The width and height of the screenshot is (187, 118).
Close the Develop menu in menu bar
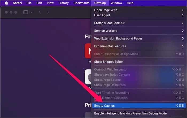pos(100,3)
